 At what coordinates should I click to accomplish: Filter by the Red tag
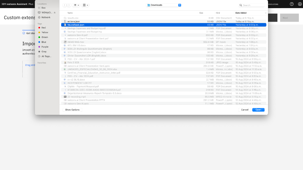pos(43,28)
